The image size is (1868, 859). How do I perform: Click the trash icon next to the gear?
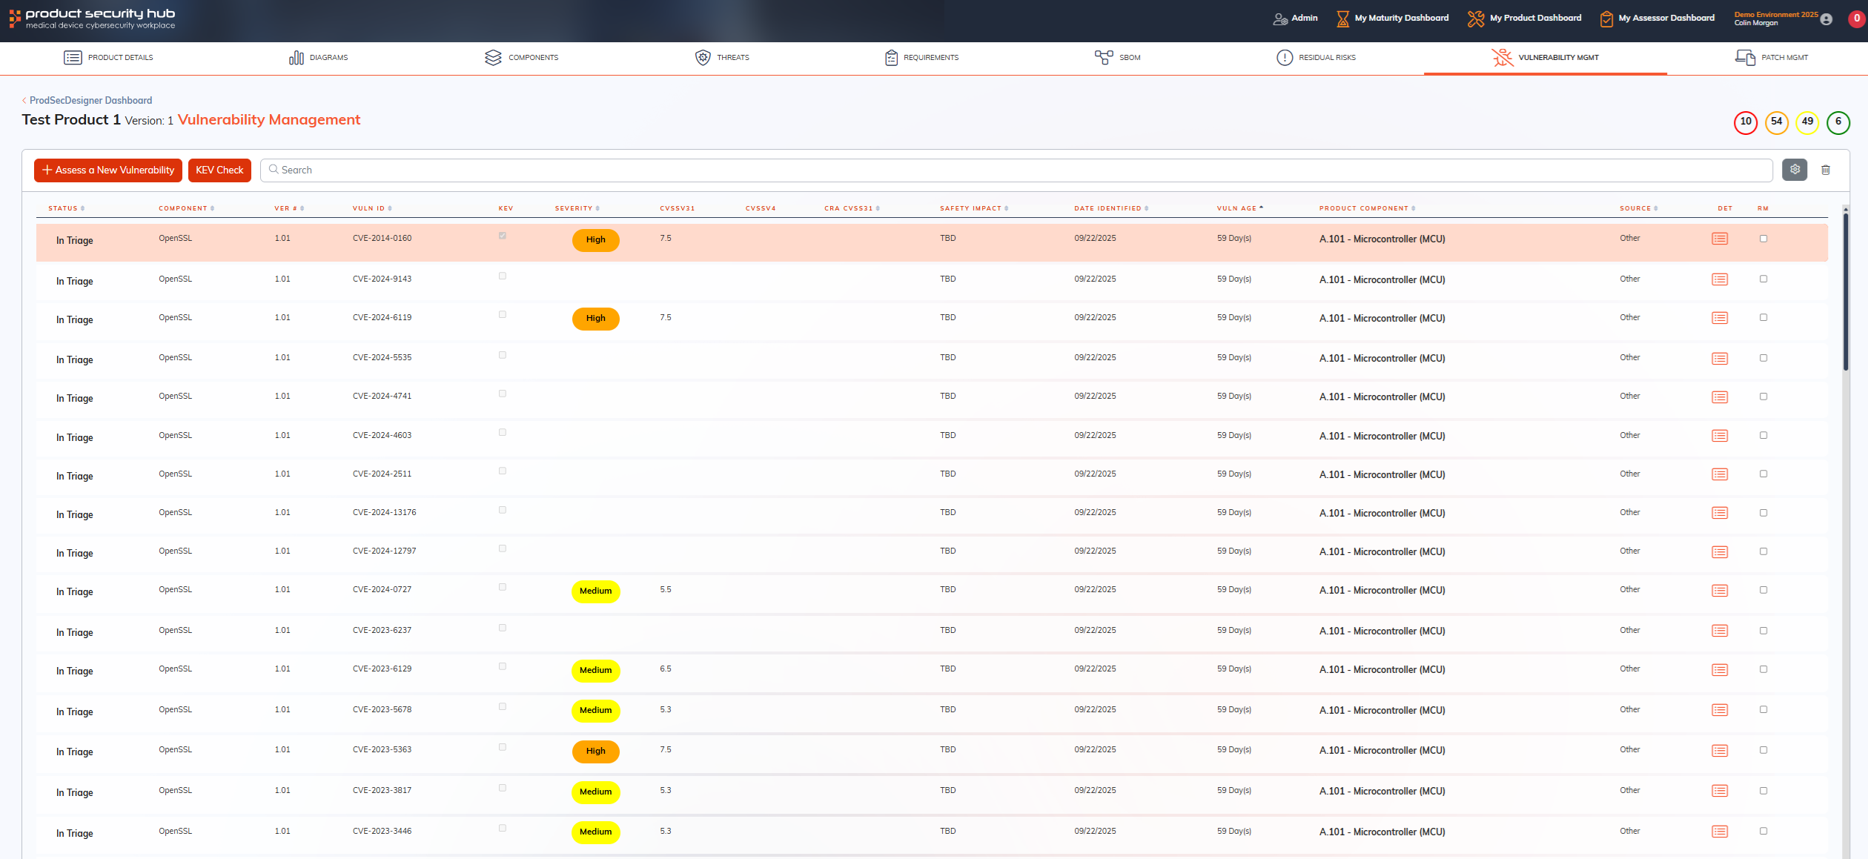1826,170
